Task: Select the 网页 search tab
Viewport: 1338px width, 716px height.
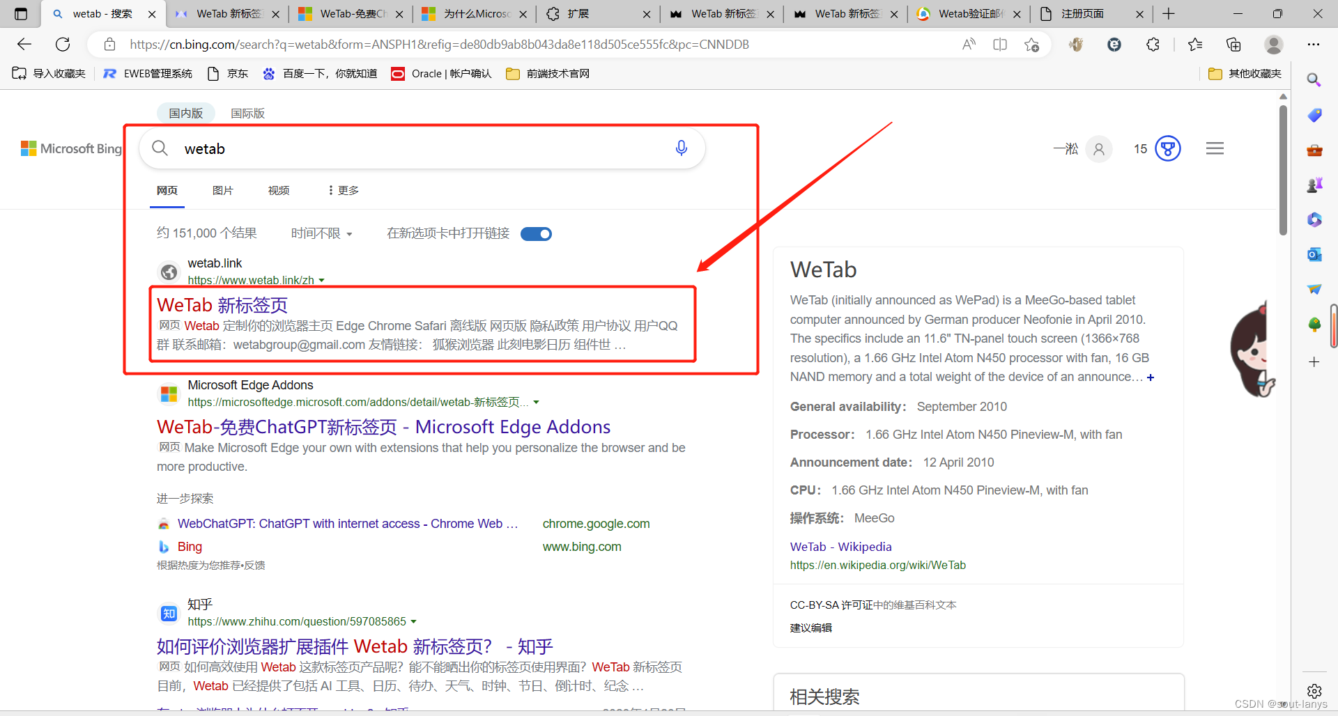Action: [167, 190]
